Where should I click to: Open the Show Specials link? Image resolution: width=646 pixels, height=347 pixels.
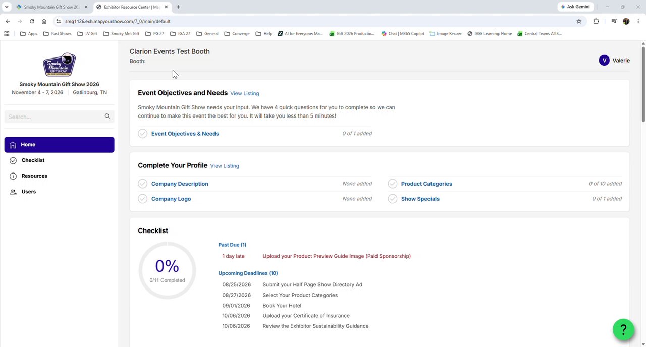tap(420, 199)
